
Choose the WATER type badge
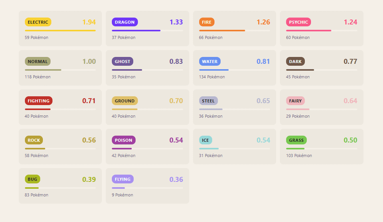209,62
